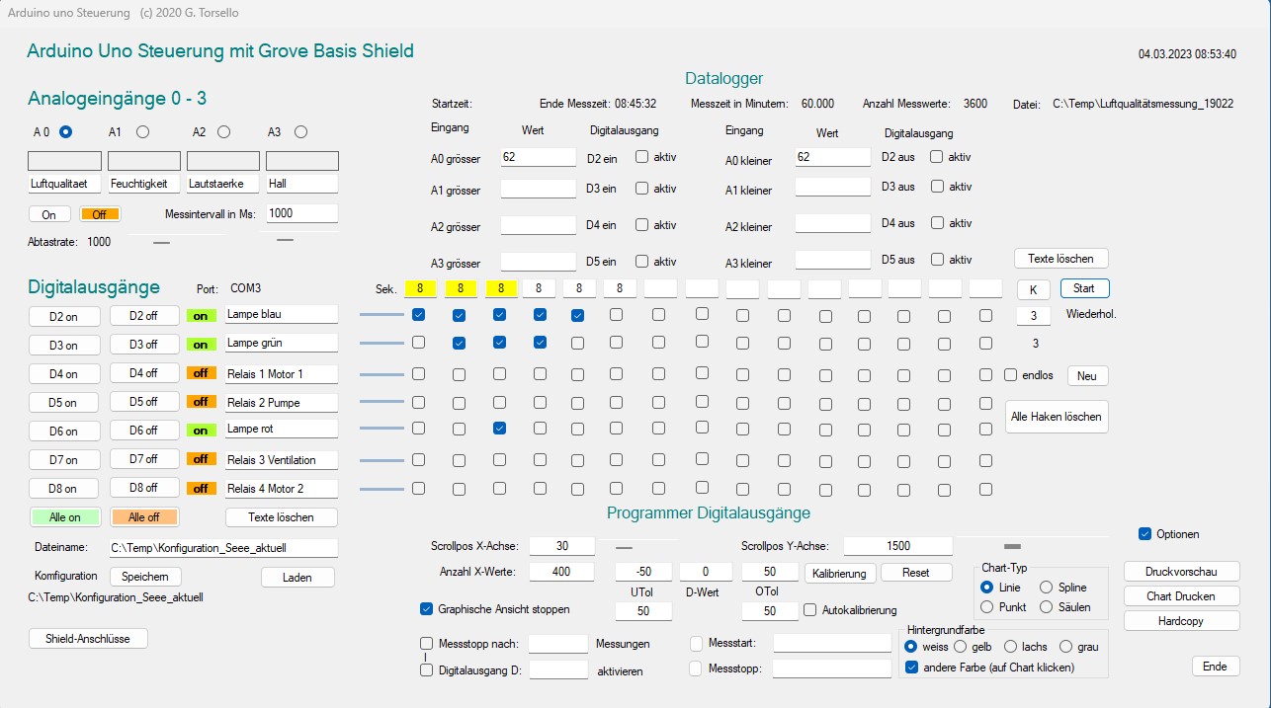Select analog input A1 radio button

pyautogui.click(x=143, y=131)
